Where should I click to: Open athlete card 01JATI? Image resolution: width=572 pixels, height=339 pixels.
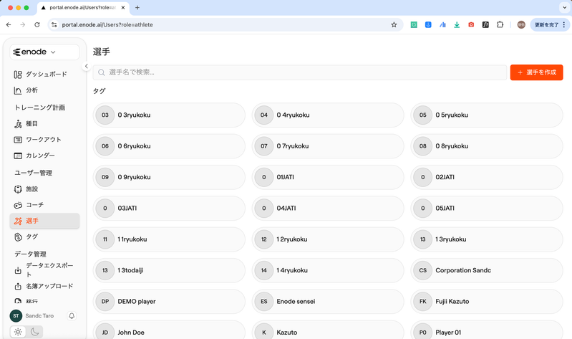tap(328, 177)
